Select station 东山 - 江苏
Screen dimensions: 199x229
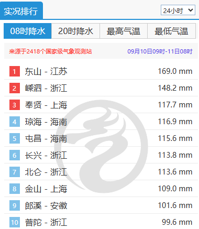tap(46, 71)
